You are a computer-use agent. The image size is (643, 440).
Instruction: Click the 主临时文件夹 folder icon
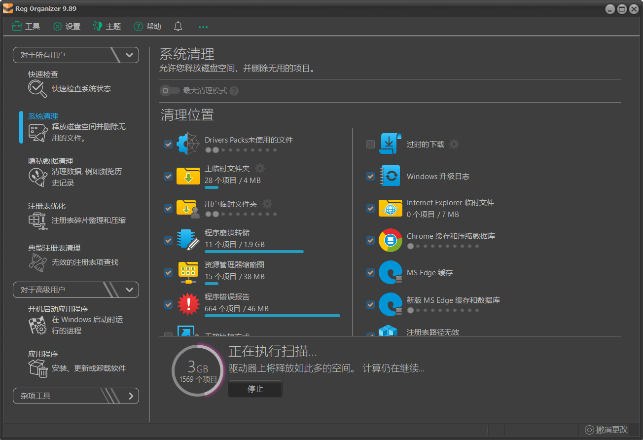tap(188, 176)
